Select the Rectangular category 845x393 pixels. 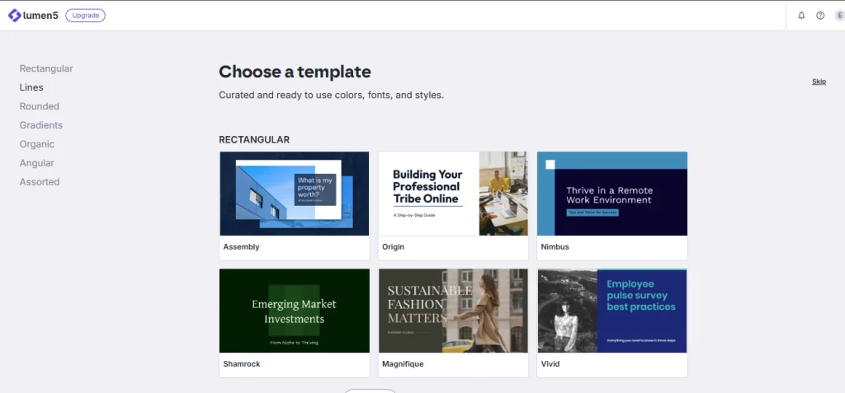[x=46, y=68]
